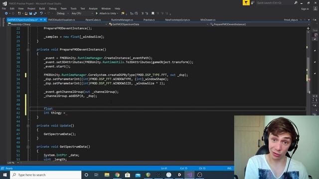Viewport: 319px width, 179px height.
Task: Open Unity from the taskbar
Action: (179, 175)
